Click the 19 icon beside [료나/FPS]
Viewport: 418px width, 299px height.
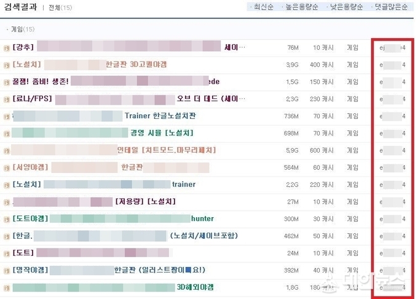click(x=7, y=100)
